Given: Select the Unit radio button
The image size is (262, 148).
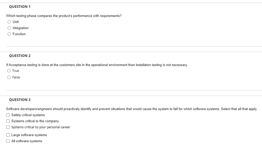Looking at the screenshot, I should pos(9,22).
